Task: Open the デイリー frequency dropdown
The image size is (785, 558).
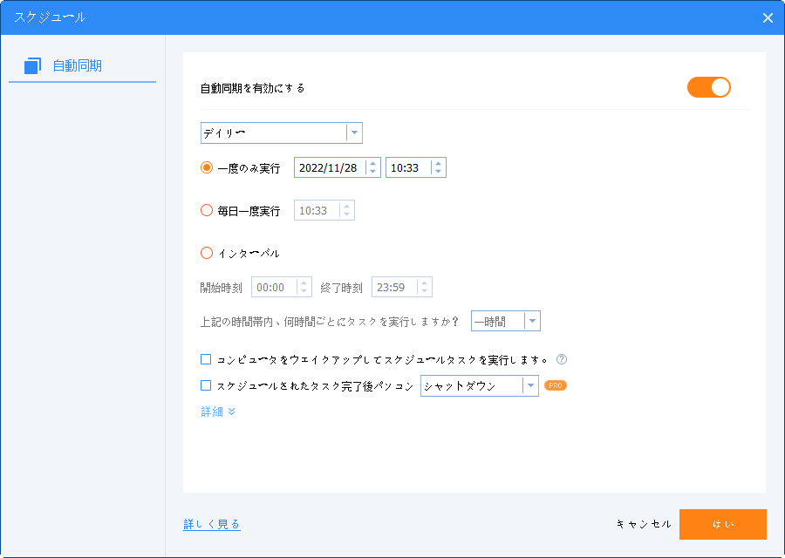Action: click(x=282, y=133)
